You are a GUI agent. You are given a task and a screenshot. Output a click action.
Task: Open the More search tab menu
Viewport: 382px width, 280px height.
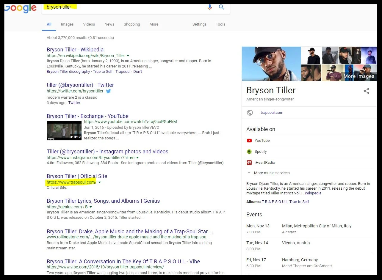[x=154, y=24]
